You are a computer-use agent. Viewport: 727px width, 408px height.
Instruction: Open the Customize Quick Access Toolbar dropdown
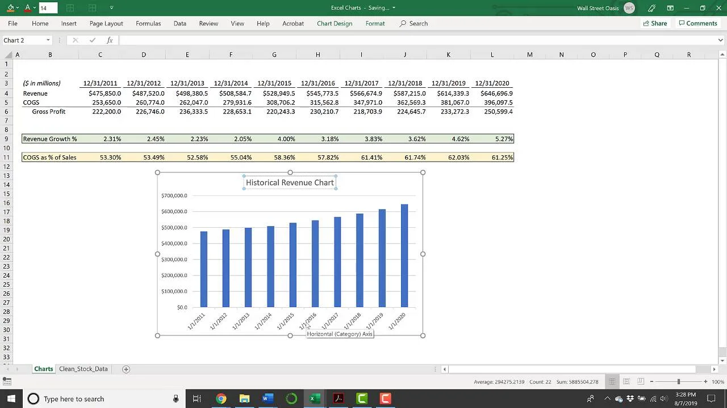click(111, 8)
